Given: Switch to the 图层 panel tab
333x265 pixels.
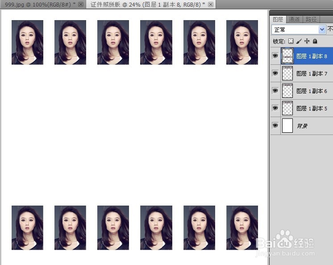Looking at the screenshot, I should (x=278, y=20).
